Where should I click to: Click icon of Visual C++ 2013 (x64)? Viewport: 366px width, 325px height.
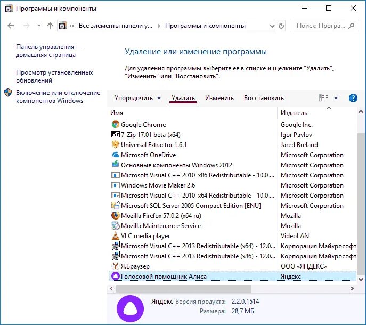tap(115, 246)
